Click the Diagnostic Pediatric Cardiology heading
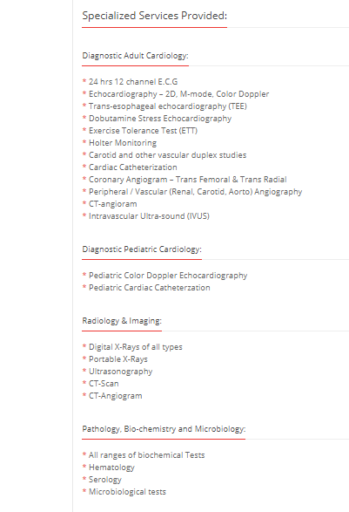 [x=142, y=249]
